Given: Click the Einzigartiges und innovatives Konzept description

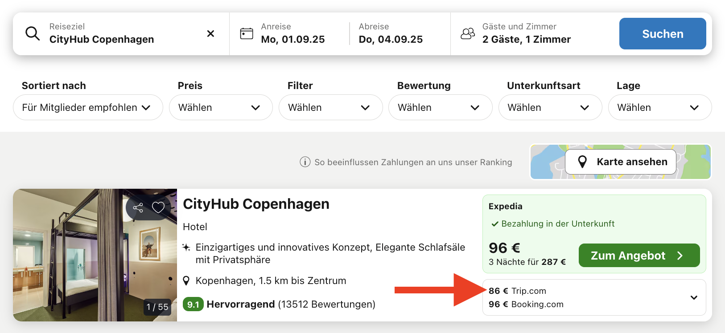Looking at the screenshot, I should point(330,253).
